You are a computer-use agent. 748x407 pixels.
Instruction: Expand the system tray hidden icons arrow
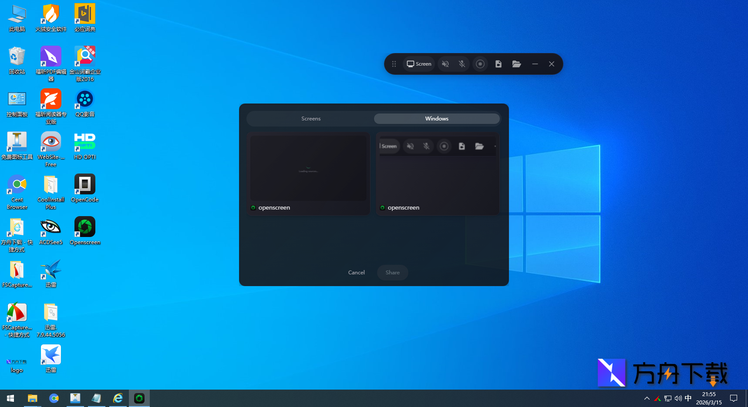[647, 398]
